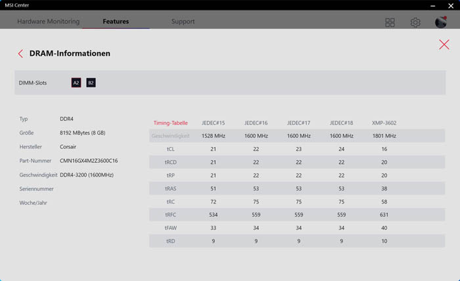The height and width of the screenshot is (281, 460).
Task: Choose the JEDEC#18 column header
Action: pos(341,123)
